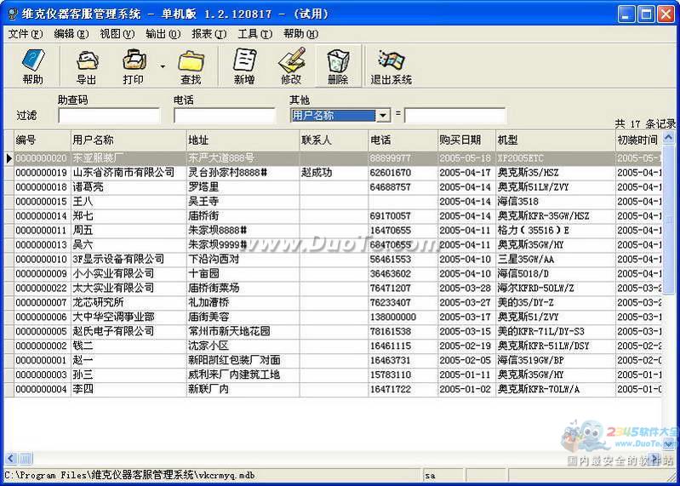Sort by the 编号 column header
This screenshot has height=486, width=680.
pos(42,140)
